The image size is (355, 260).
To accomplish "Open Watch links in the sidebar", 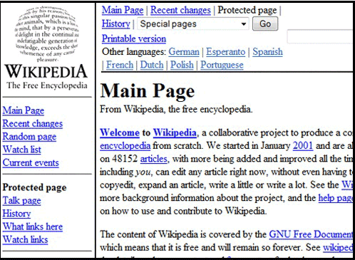I will tap(25, 239).
